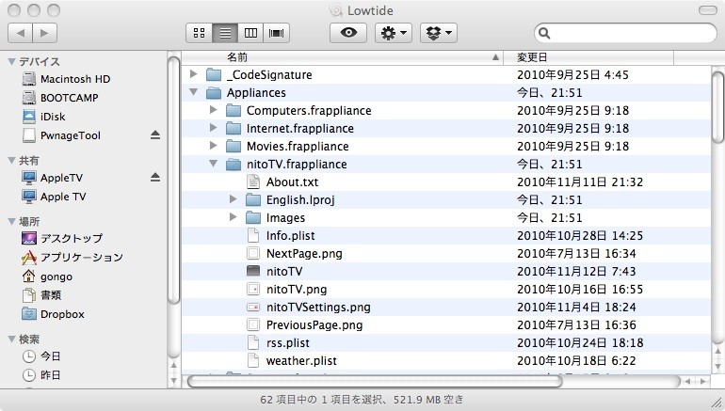725x411 pixels.
Task: Expand the English.lproj folder
Action: pyautogui.click(x=234, y=199)
